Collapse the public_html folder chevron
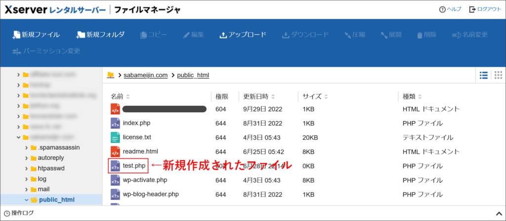Viewport: 506px width, 221px height. click(x=27, y=200)
